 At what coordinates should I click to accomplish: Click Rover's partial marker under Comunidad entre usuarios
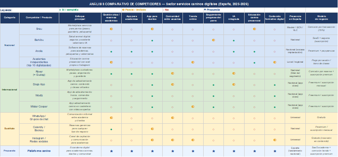pos(173,73)
